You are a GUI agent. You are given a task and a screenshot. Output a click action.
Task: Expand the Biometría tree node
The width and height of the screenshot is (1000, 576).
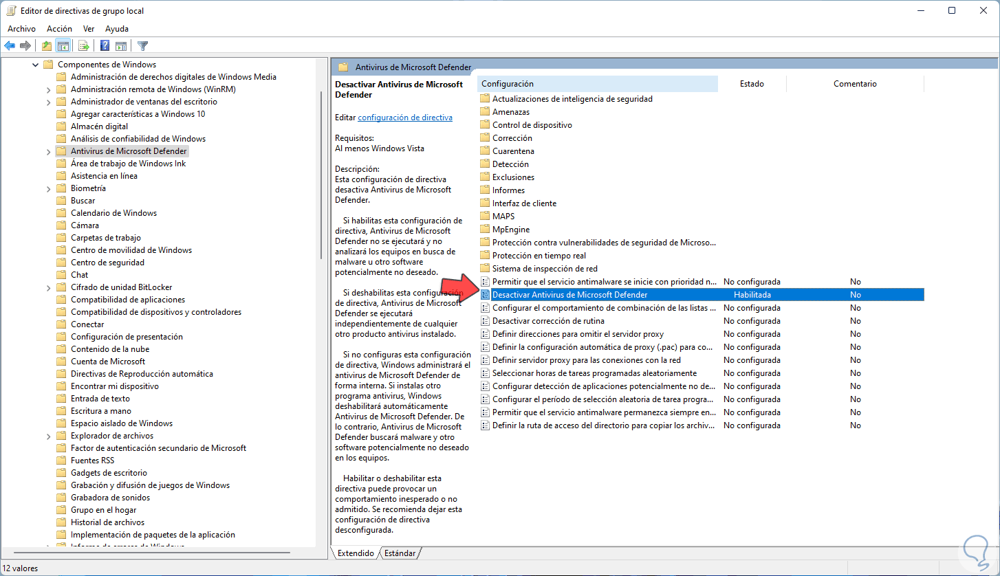tap(48, 188)
